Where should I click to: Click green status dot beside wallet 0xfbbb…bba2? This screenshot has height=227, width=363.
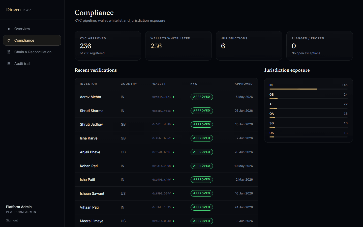[x=173, y=138]
